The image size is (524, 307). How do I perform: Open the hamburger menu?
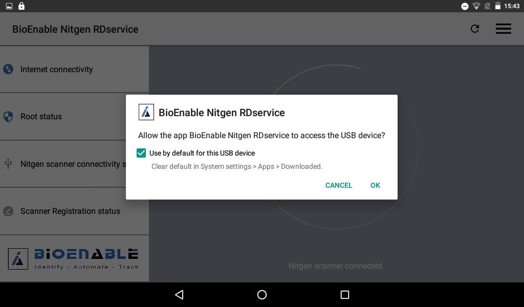(504, 29)
